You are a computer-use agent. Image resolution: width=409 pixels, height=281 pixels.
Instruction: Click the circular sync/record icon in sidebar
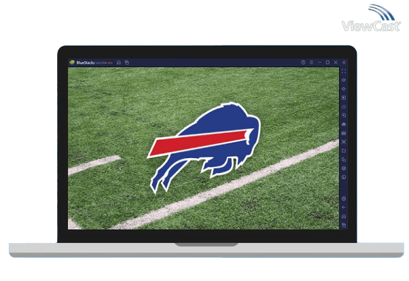pyautogui.click(x=344, y=115)
